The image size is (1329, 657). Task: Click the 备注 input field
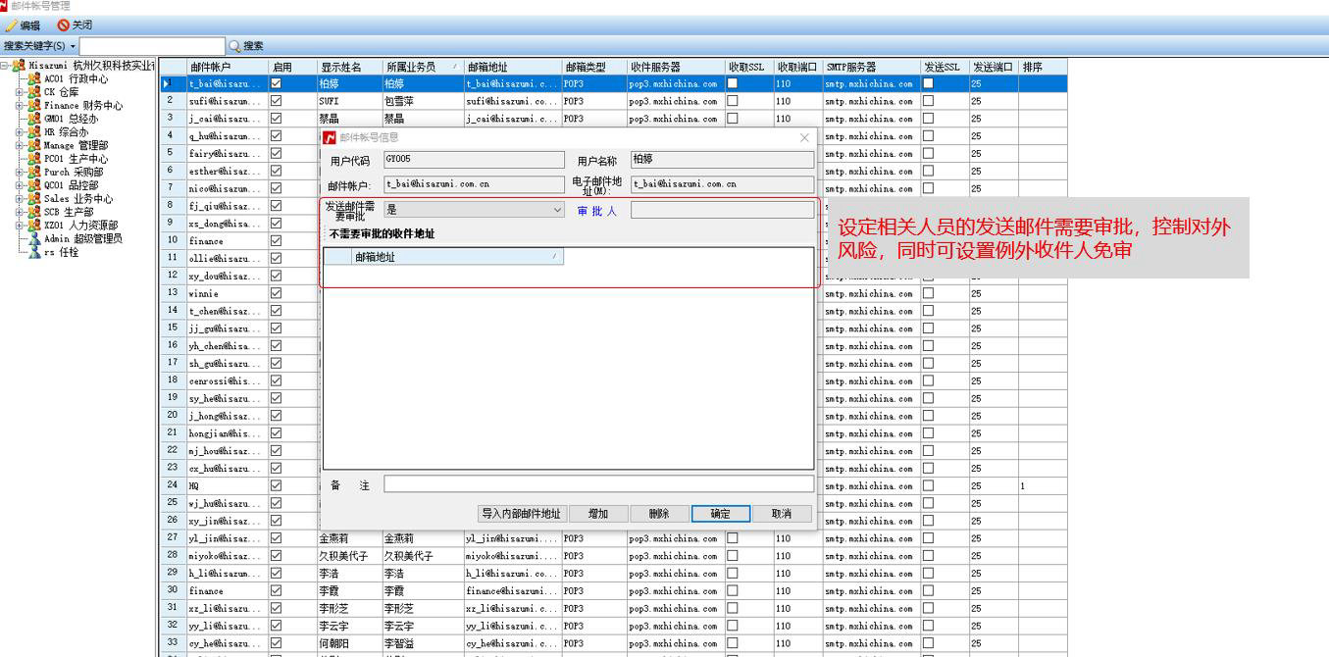pyautogui.click(x=598, y=484)
